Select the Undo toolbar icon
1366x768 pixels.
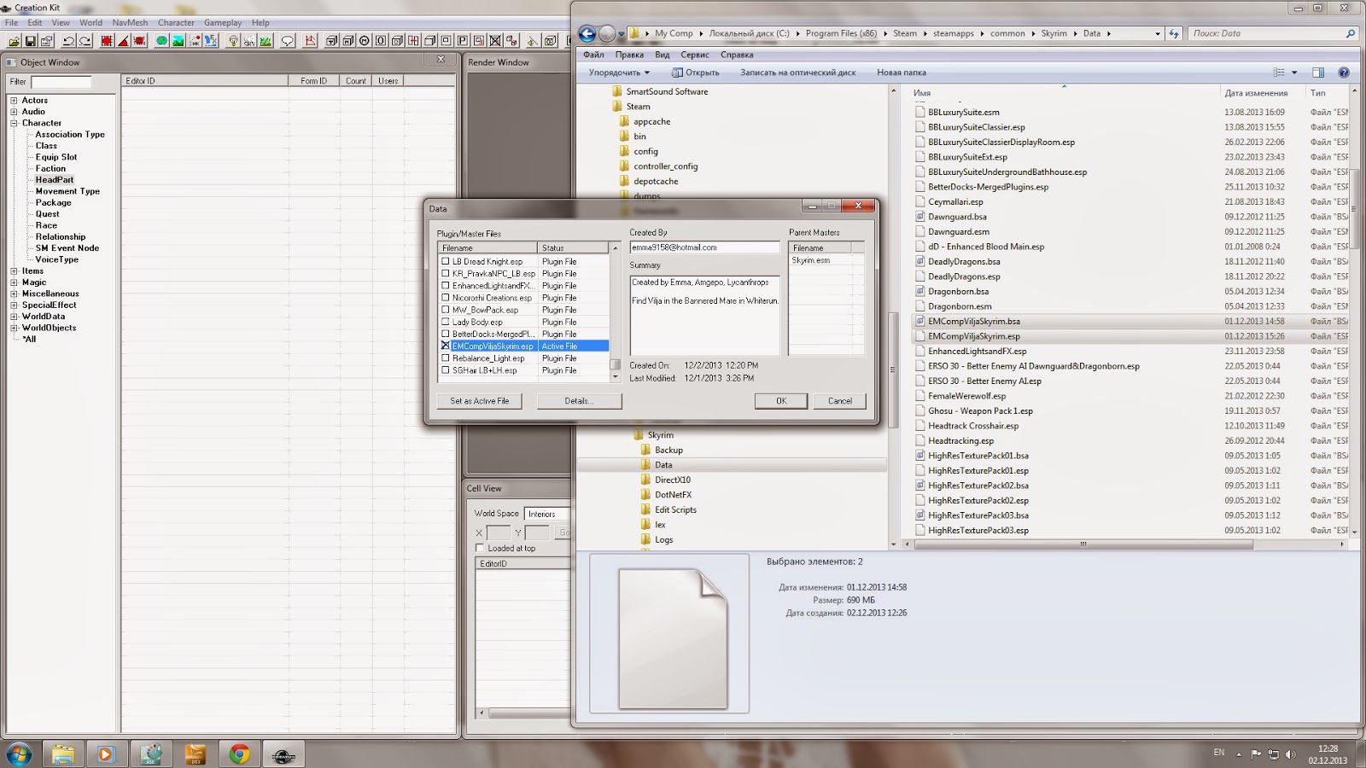pyautogui.click(x=68, y=40)
